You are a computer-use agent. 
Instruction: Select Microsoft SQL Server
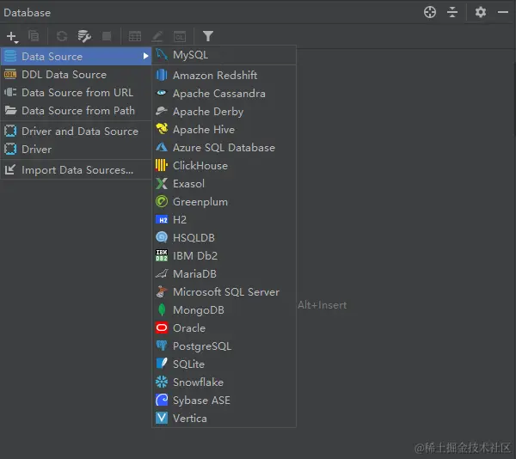point(224,292)
